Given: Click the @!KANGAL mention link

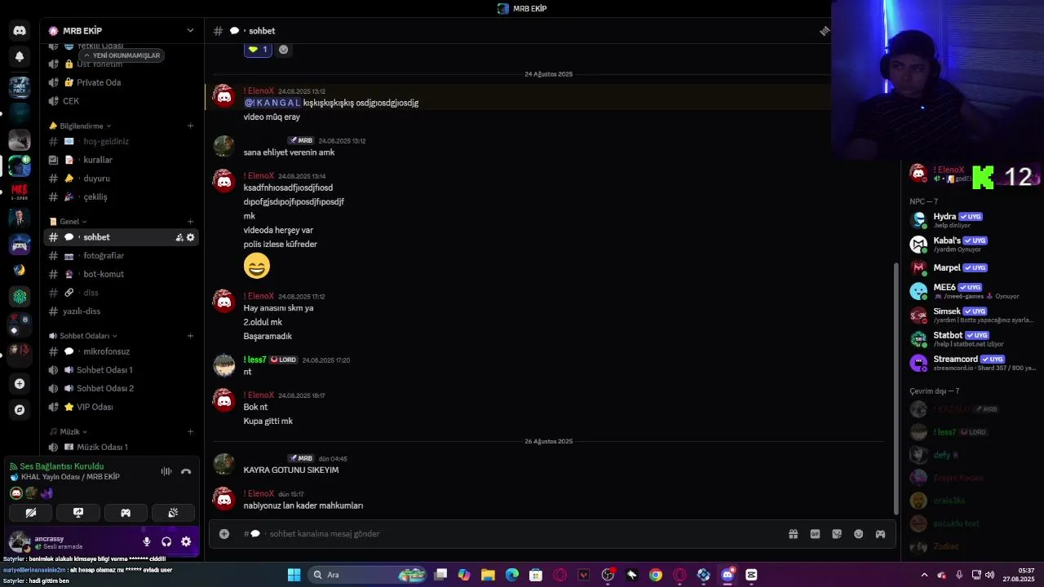Looking at the screenshot, I should [x=272, y=103].
